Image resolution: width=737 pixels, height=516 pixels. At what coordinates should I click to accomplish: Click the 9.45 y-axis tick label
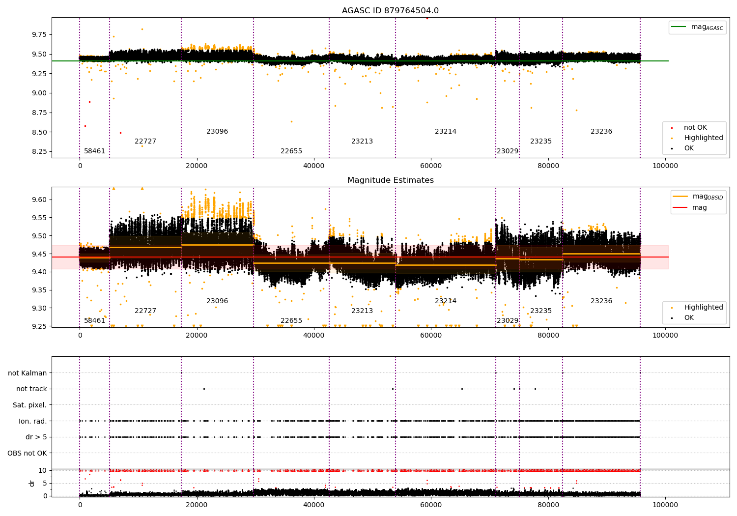coord(39,254)
